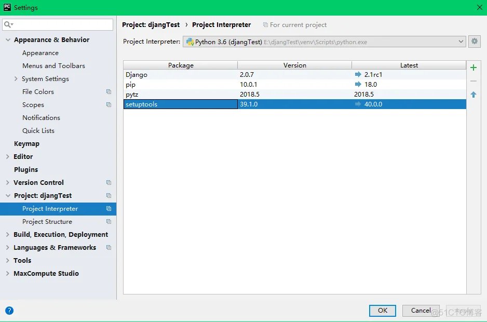This screenshot has width=487, height=322.
Task: Sort by the Version column header
Action: point(295,65)
